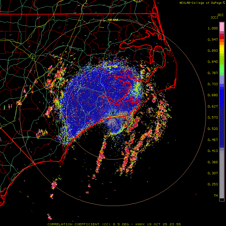Viewport: 226px width, 226px height.
Task: Select the 1.000 color scale value
Action: pyautogui.click(x=213, y=28)
